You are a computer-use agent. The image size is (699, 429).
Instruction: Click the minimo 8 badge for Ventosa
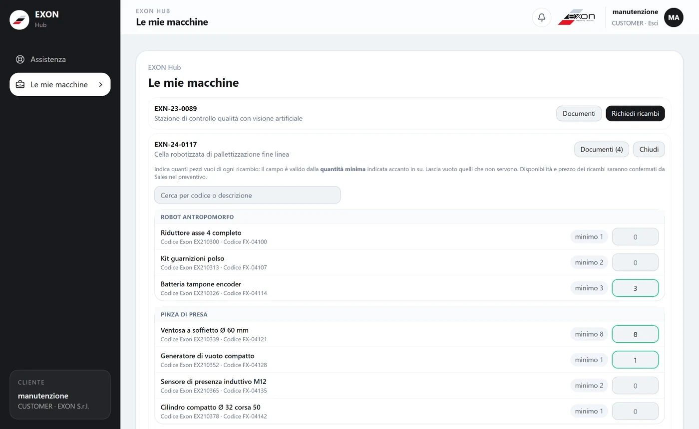coord(589,334)
